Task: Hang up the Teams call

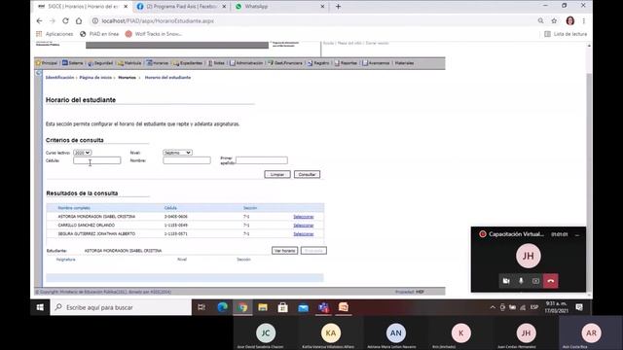Action: click(551, 281)
